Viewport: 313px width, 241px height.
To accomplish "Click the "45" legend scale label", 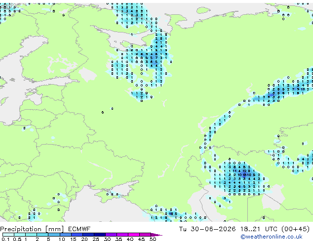I will (x=141, y=239).
